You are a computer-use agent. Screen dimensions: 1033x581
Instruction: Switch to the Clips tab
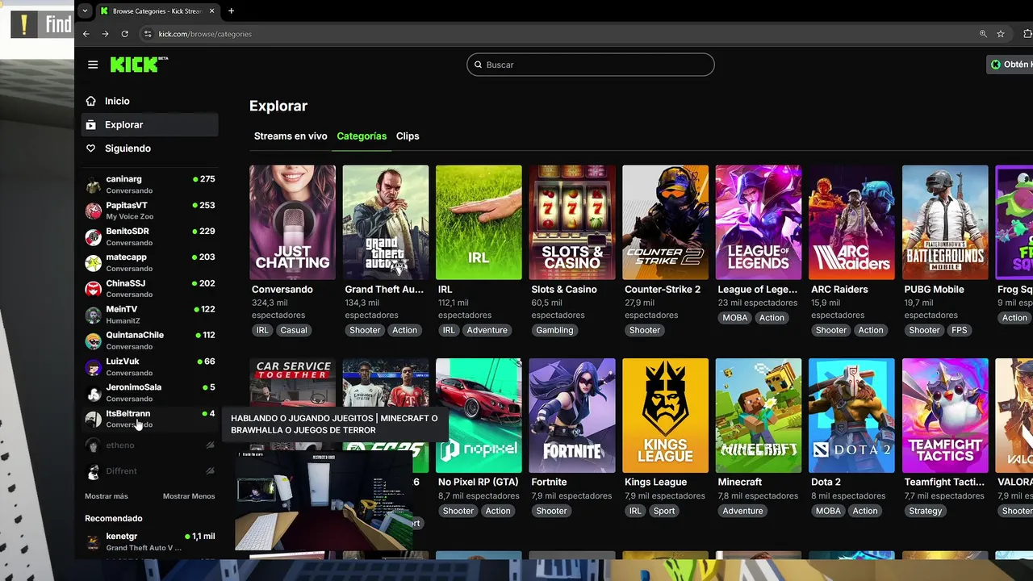(408, 136)
